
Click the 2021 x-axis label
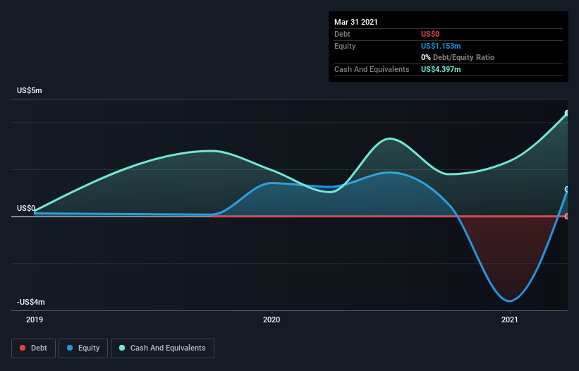[x=510, y=320]
